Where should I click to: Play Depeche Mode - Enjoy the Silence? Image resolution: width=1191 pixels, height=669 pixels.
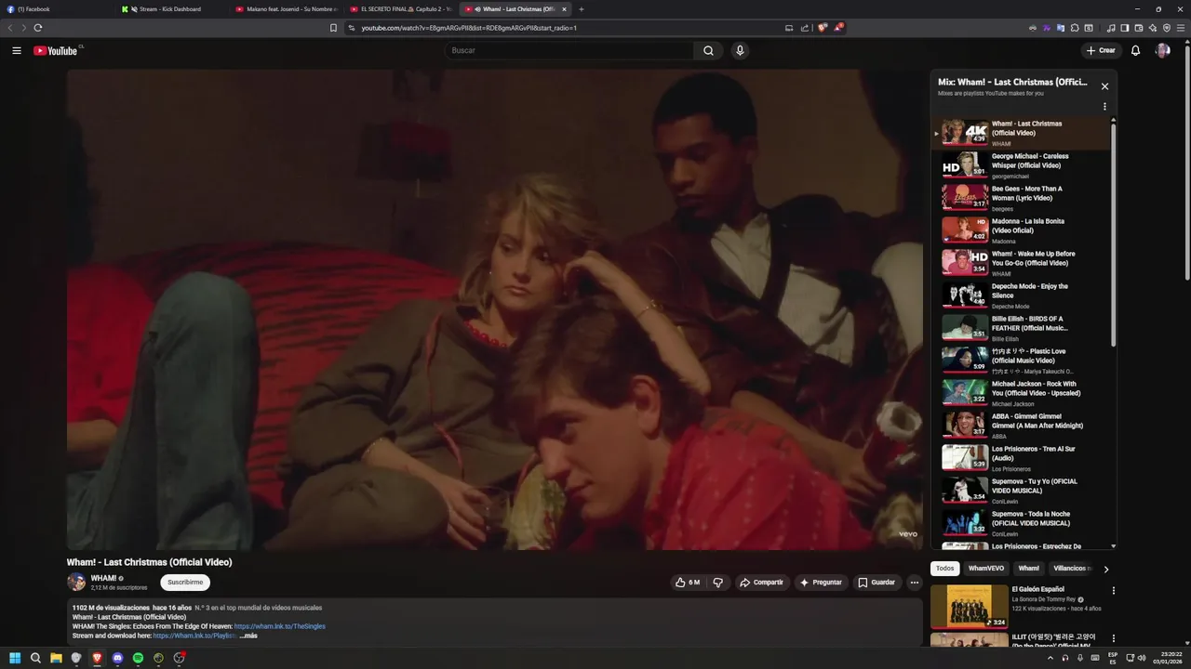(1022, 295)
